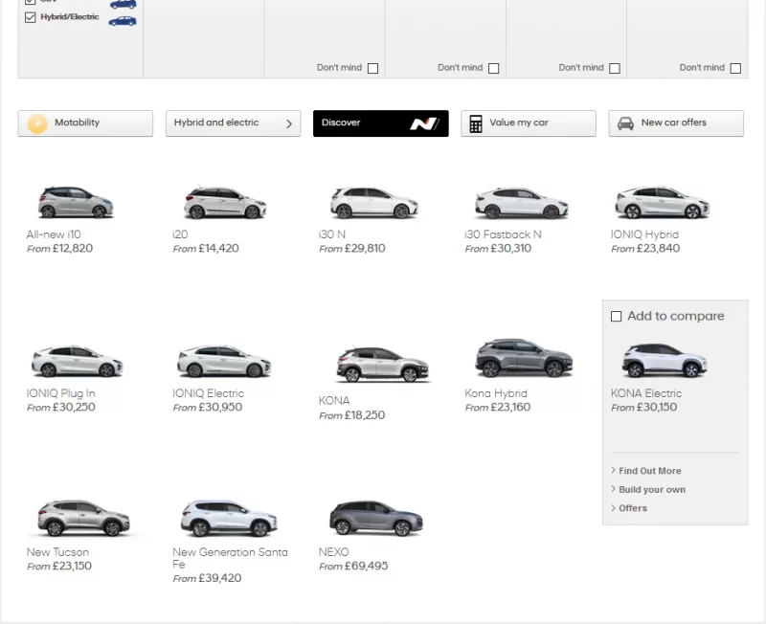The image size is (766, 624).
Task: Open the New car offers tab
Action: click(x=675, y=123)
